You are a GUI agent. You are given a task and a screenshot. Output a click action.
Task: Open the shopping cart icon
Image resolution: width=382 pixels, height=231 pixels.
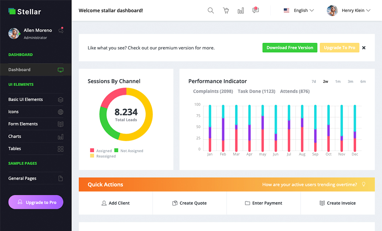(x=226, y=11)
